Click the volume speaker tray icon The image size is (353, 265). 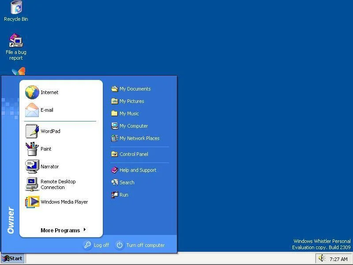pyautogui.click(x=322, y=258)
